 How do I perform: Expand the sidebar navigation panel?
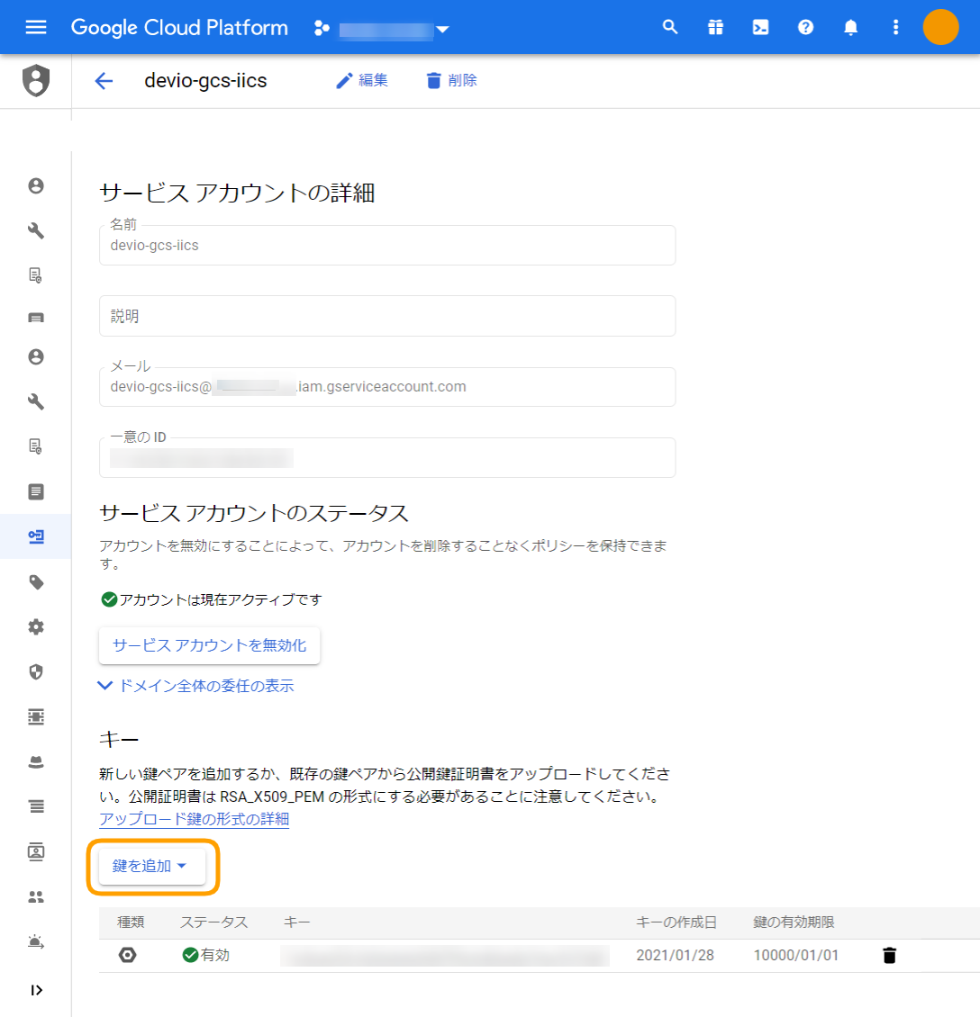tap(36, 990)
